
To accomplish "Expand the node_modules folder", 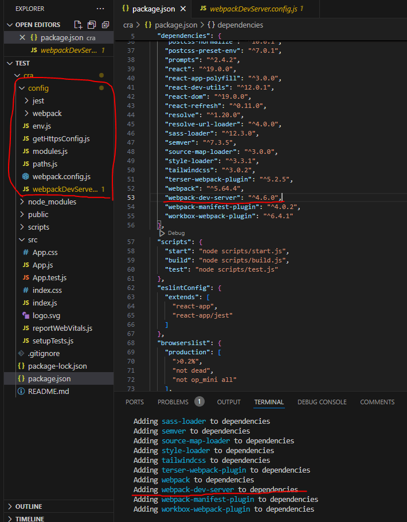I will point(52,202).
